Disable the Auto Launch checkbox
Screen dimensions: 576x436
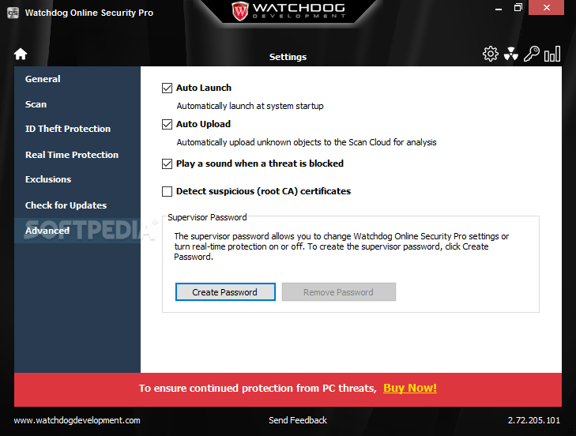[168, 88]
